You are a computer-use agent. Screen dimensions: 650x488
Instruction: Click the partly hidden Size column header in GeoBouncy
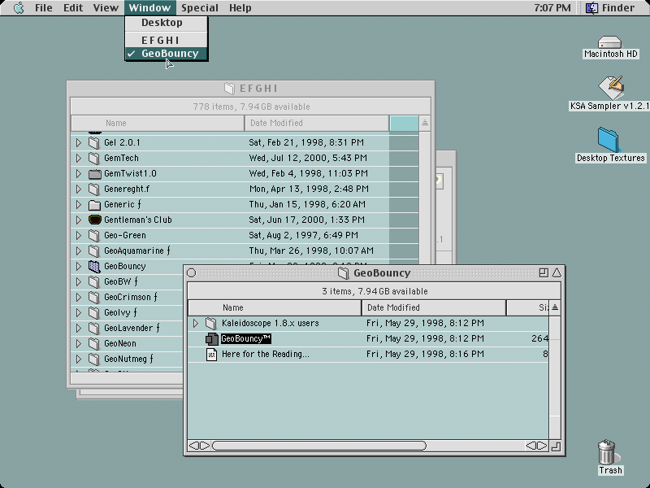coord(527,308)
